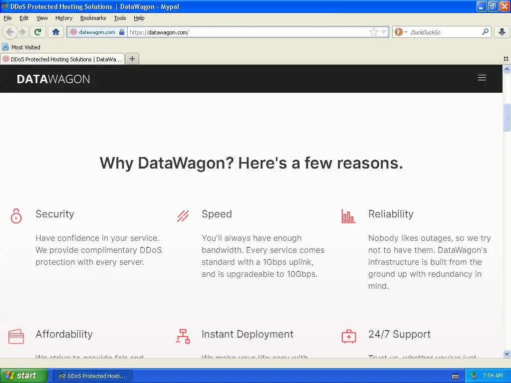Click the Reliability heading

pyautogui.click(x=391, y=214)
